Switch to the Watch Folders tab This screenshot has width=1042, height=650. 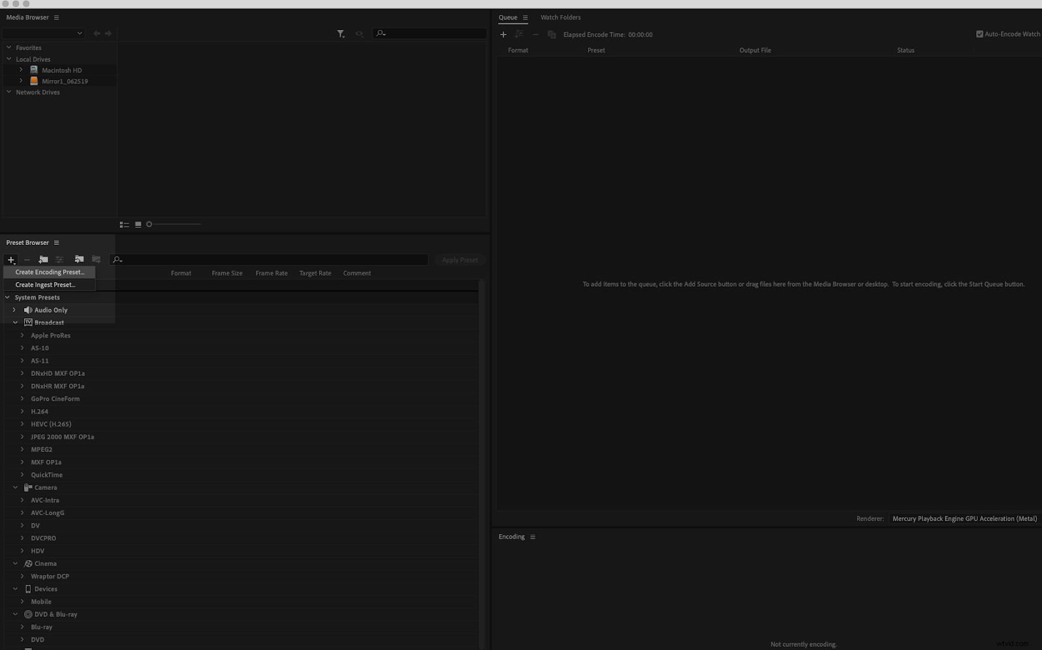pos(560,18)
